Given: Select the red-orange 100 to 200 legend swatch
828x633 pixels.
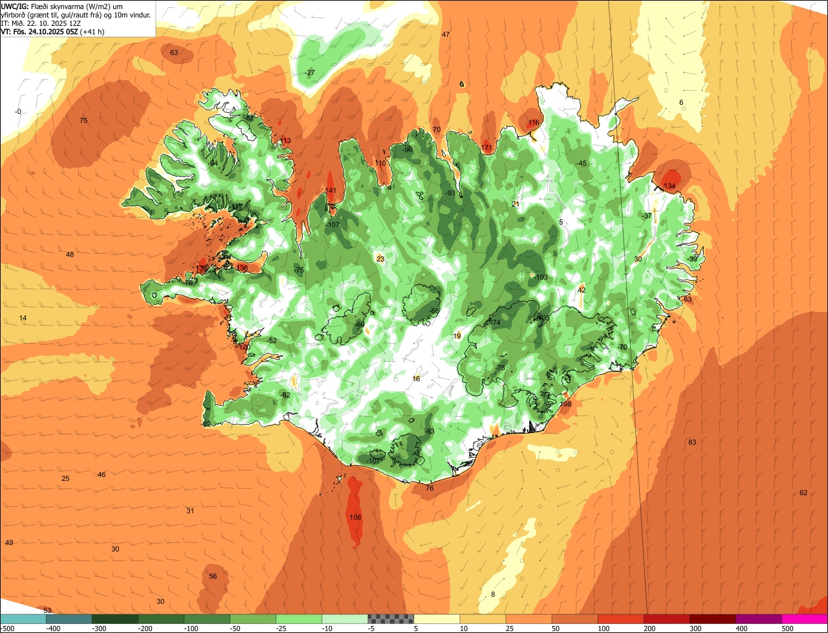Looking at the screenshot, I should tap(621, 619).
